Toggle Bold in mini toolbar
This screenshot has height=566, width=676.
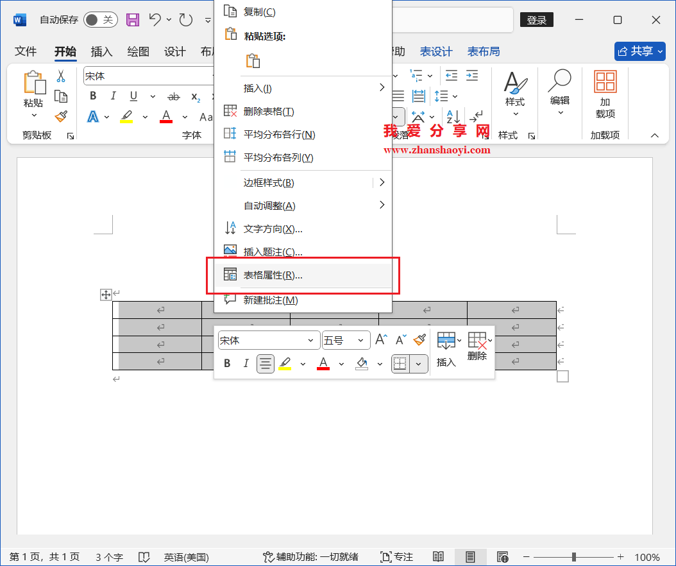(227, 364)
